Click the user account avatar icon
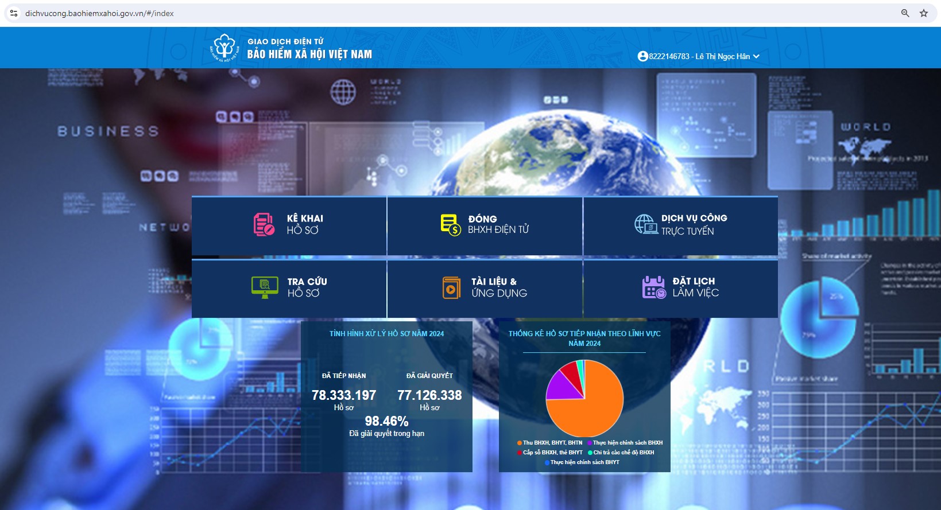941x510 pixels. 643,56
